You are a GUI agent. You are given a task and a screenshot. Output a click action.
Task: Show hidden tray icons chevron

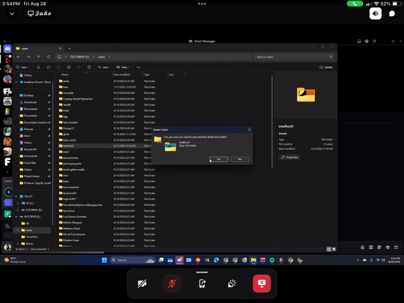pyautogui.click(x=358, y=260)
